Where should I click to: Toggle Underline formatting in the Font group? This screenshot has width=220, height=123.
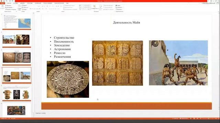[x=34, y=9]
